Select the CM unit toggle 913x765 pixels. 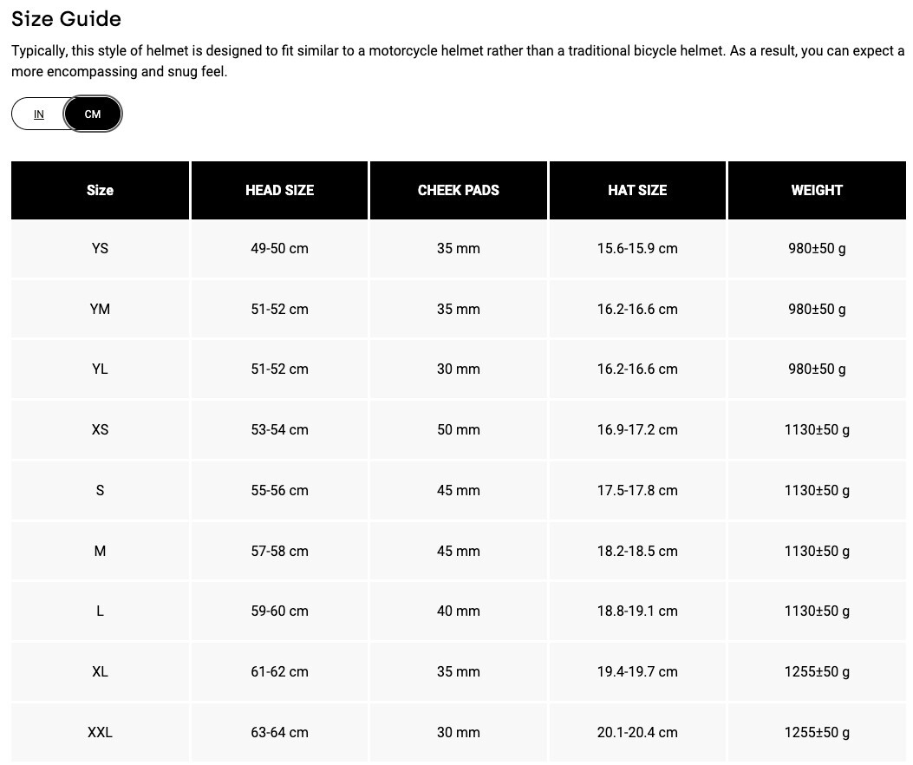coord(93,114)
